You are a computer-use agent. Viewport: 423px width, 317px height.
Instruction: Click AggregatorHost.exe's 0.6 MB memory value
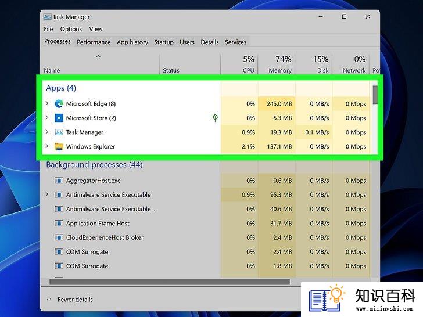[282, 181]
